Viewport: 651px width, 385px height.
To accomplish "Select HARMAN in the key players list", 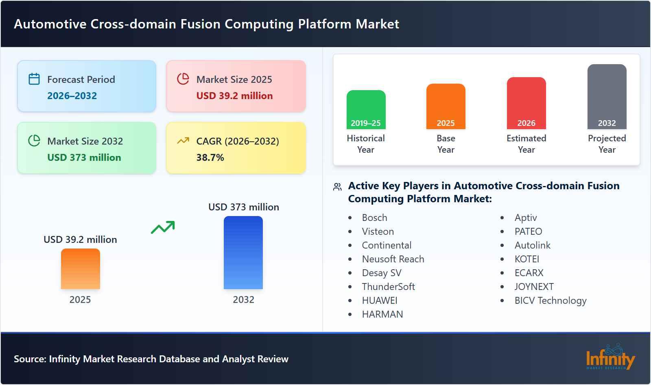I will [382, 314].
